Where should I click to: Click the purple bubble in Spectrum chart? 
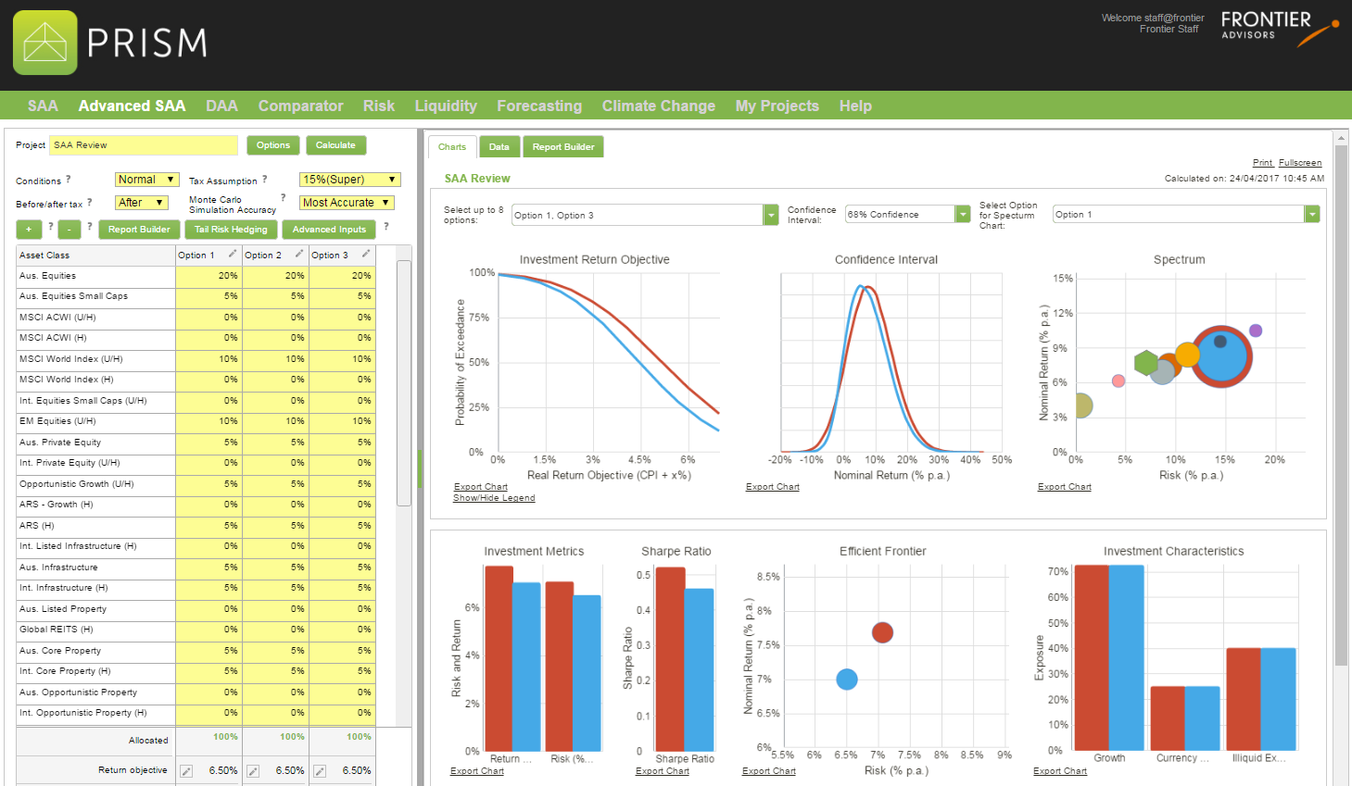(1256, 331)
